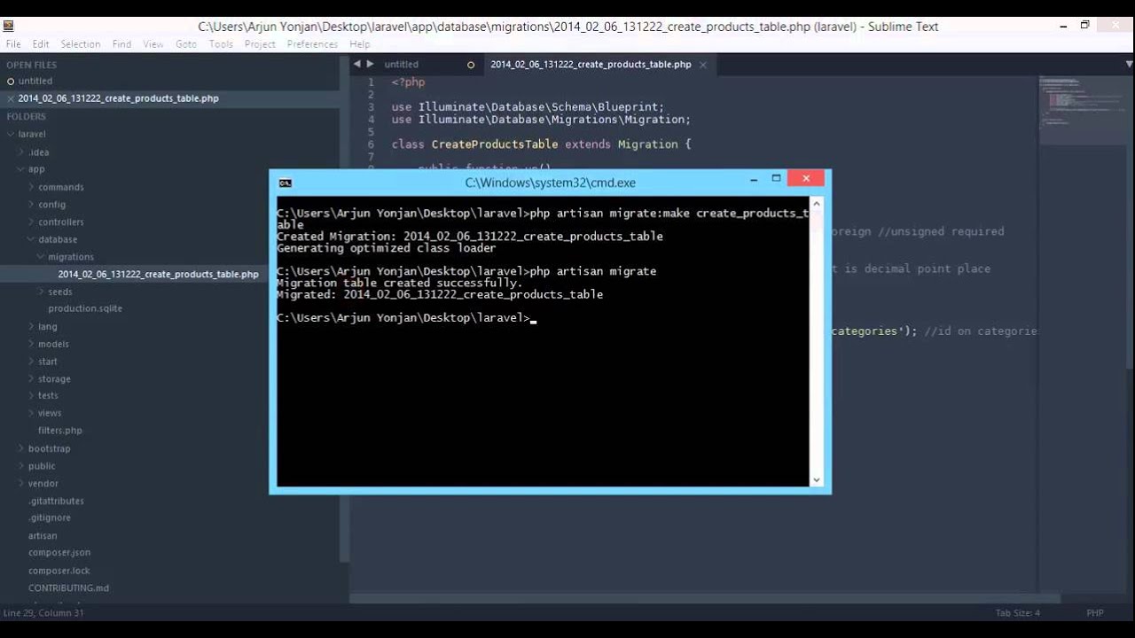Screen dimensions: 1135x638
Task: Open the View menu
Action: point(153,43)
